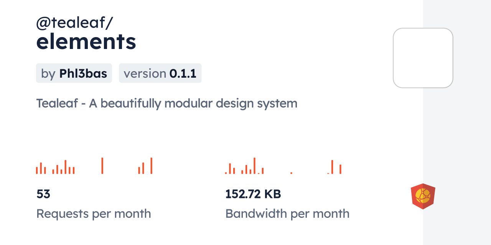
Task: Click the red jsDelivr shield logo
Action: pos(423,196)
